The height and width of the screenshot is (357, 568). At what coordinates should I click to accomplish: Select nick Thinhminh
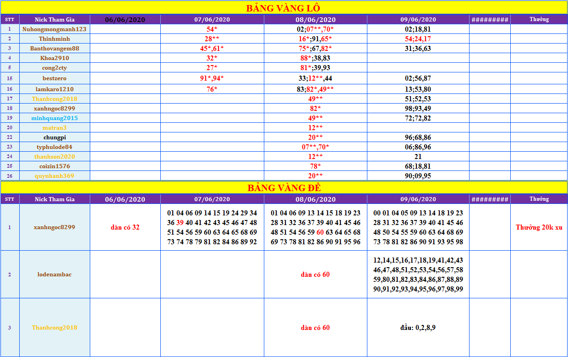coord(55,38)
